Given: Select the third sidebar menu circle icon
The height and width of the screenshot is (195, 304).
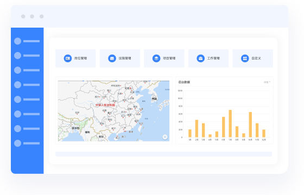Looking at the screenshot, I should pyautogui.click(x=17, y=70).
